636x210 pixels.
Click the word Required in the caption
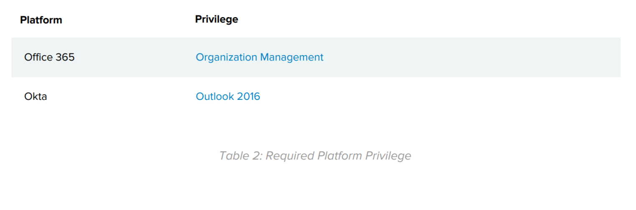[x=290, y=156]
